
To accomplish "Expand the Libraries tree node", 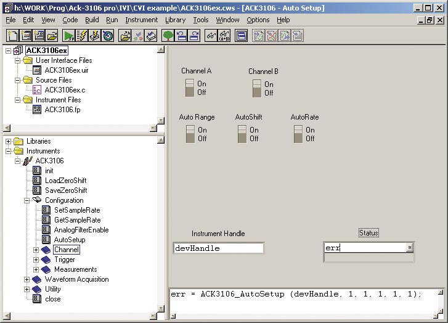I will (9, 141).
